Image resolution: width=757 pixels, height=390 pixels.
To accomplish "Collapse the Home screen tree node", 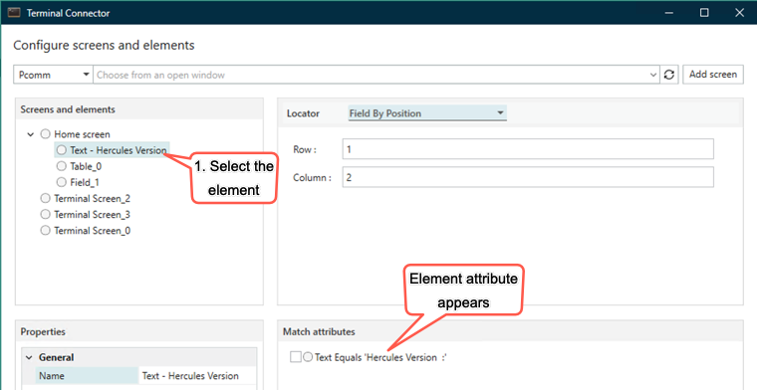I will click(x=31, y=134).
